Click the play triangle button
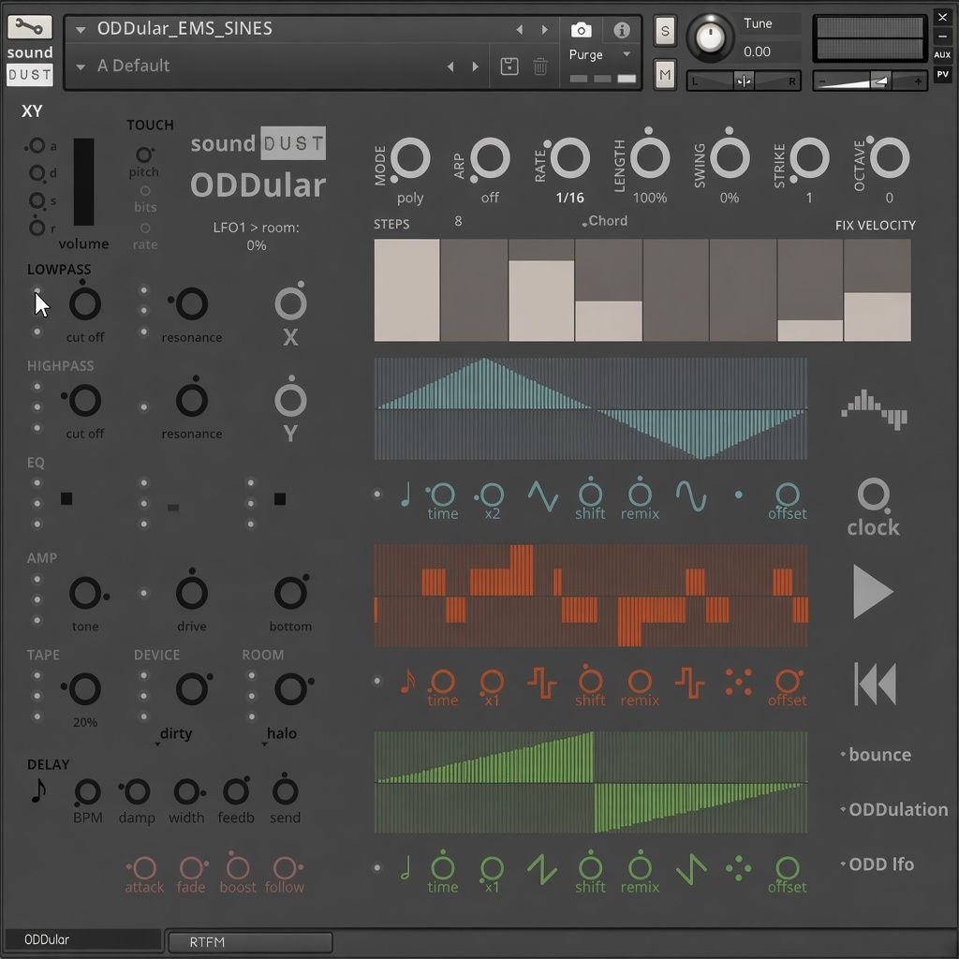Image resolution: width=959 pixels, height=959 pixels. click(873, 591)
